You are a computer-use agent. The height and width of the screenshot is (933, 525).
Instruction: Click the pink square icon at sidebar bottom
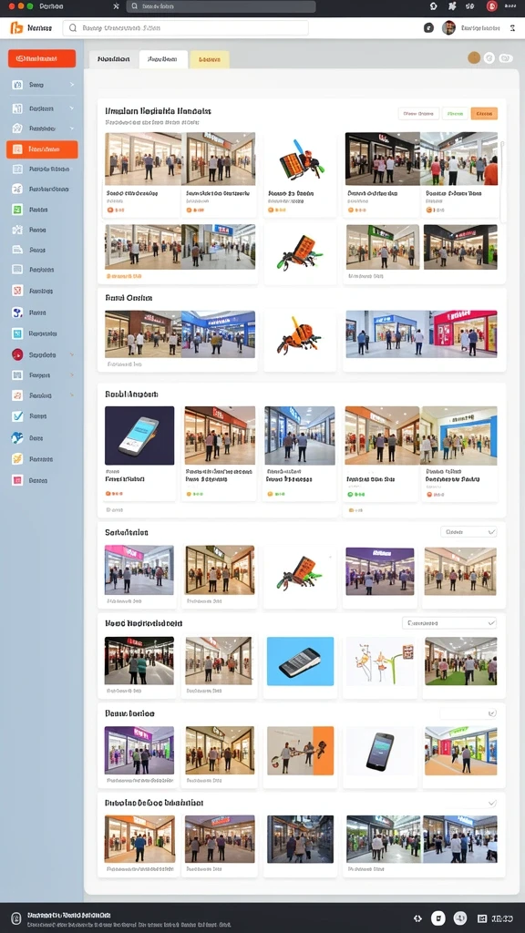point(17,480)
